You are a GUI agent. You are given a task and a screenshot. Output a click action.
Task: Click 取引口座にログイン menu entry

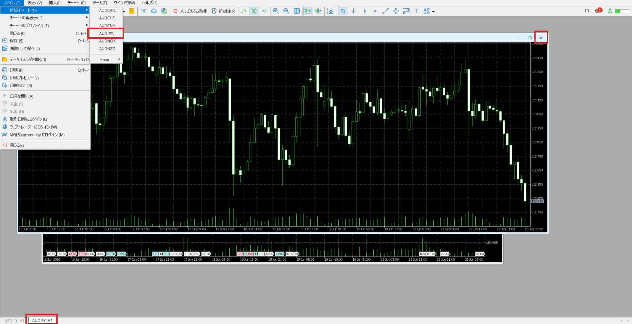(x=45, y=119)
